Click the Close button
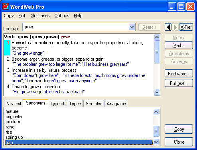Image resolution: width=197 pixels, height=150 pixels. (x=179, y=142)
